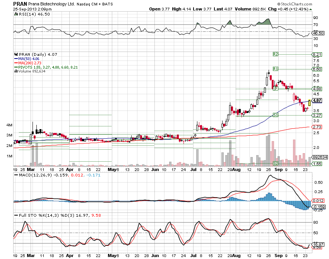This screenshot has height=259, width=329.
Task: Click the candlestick icon beside PRAN (Daily)
Action: click(16, 54)
